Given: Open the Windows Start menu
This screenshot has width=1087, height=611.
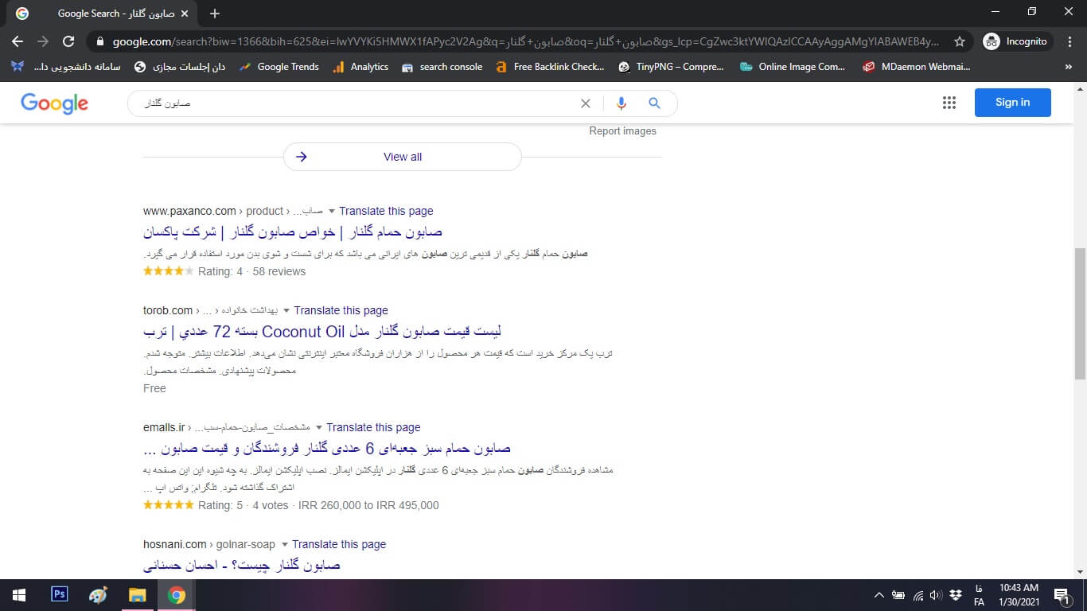Looking at the screenshot, I should 18,594.
